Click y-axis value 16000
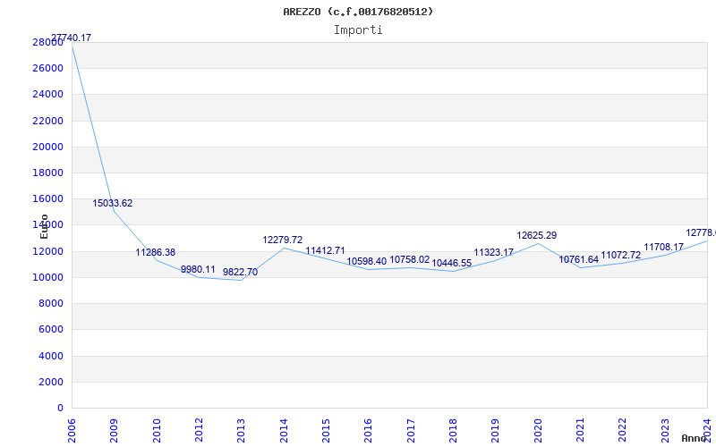 [47, 198]
